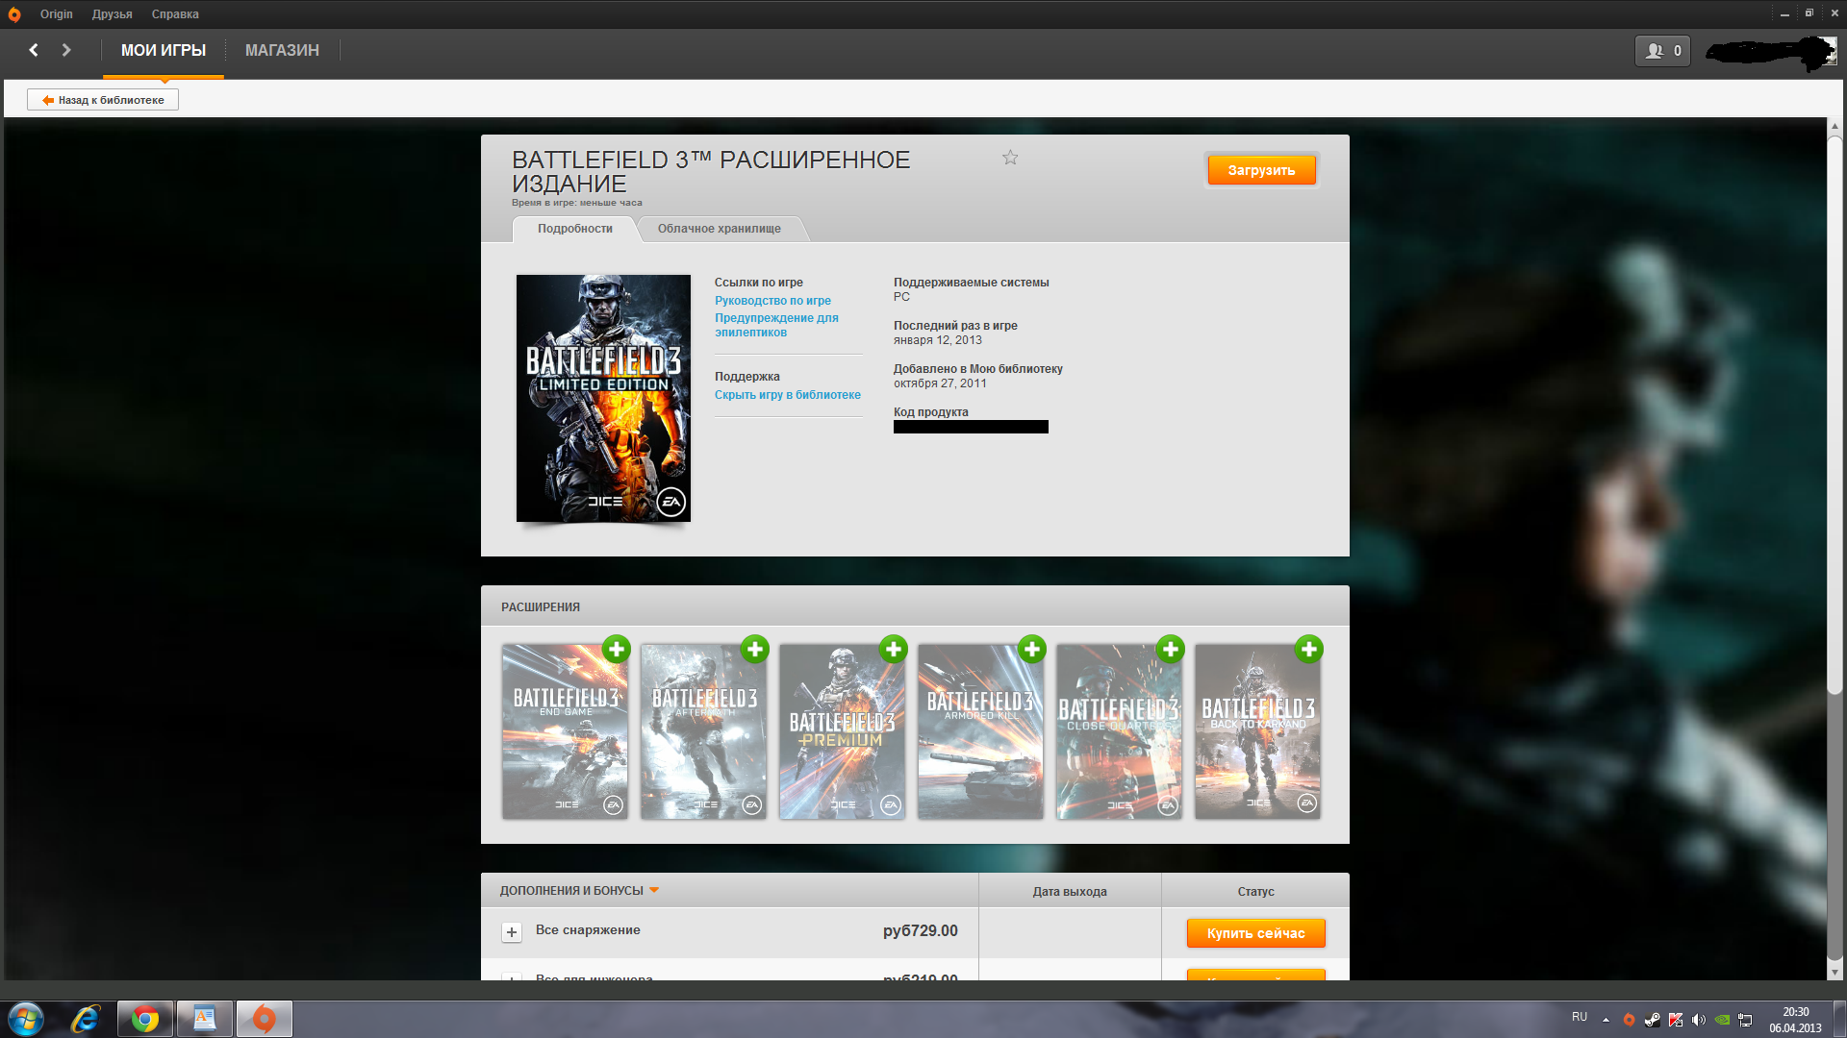Select the Облачное хранилище tab
1847x1038 pixels.
pyautogui.click(x=720, y=229)
